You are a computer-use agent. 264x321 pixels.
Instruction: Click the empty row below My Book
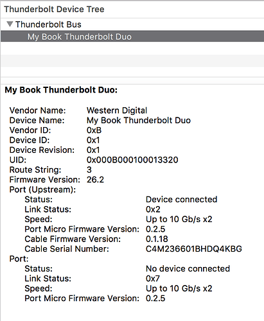click(x=132, y=48)
